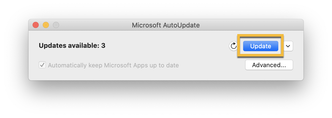Uncheck the automatic updates checkbox

point(42,65)
